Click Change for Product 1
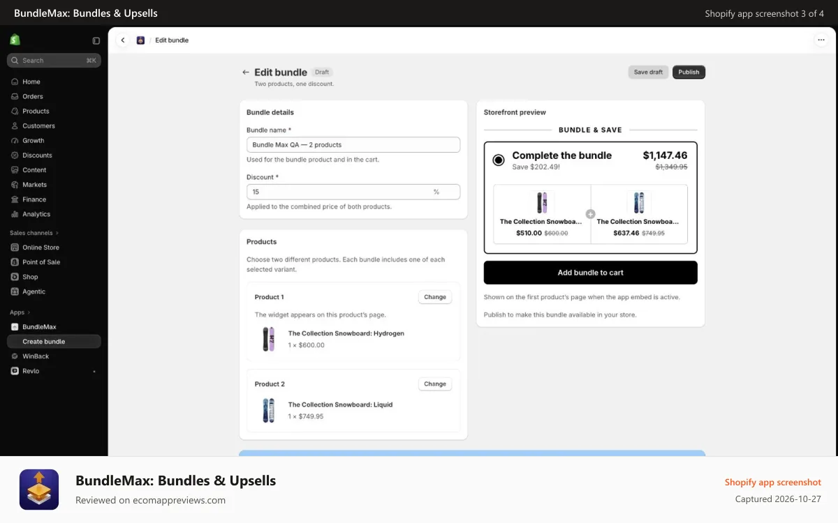This screenshot has height=523, width=838. [435, 297]
